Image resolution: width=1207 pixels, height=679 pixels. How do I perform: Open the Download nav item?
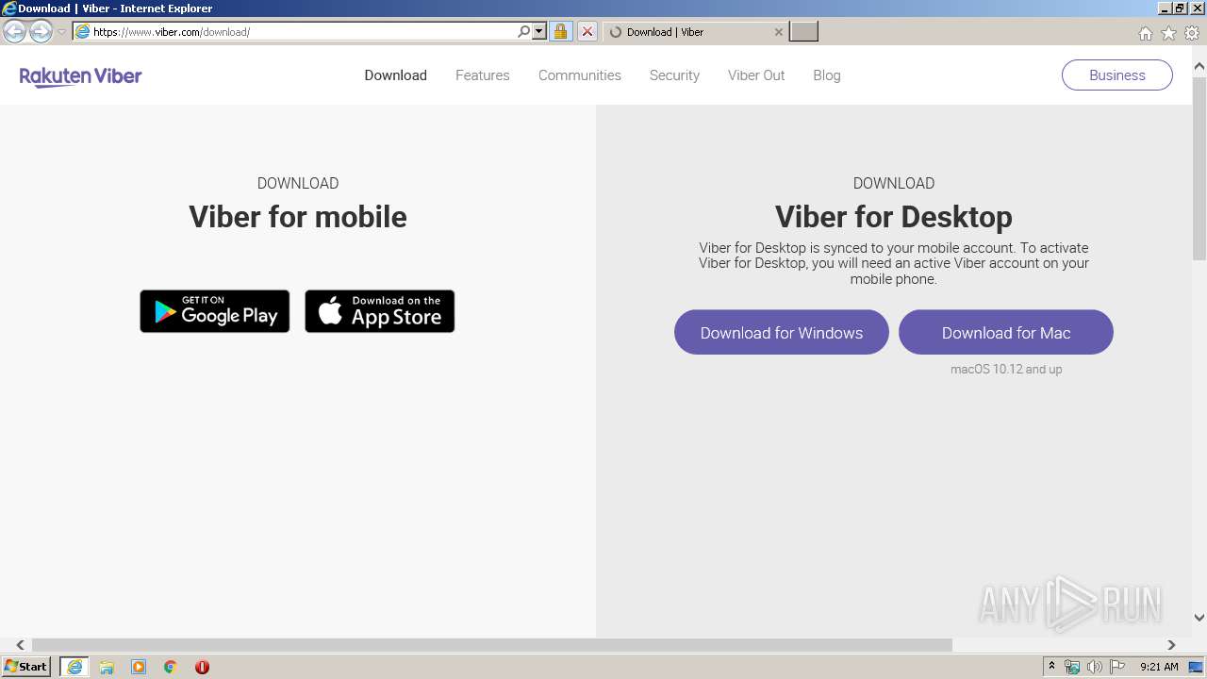point(396,75)
